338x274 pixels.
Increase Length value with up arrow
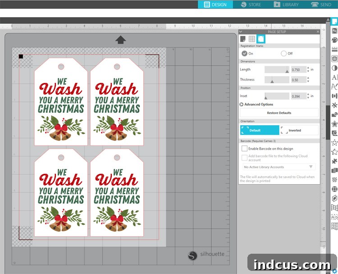click(308, 68)
